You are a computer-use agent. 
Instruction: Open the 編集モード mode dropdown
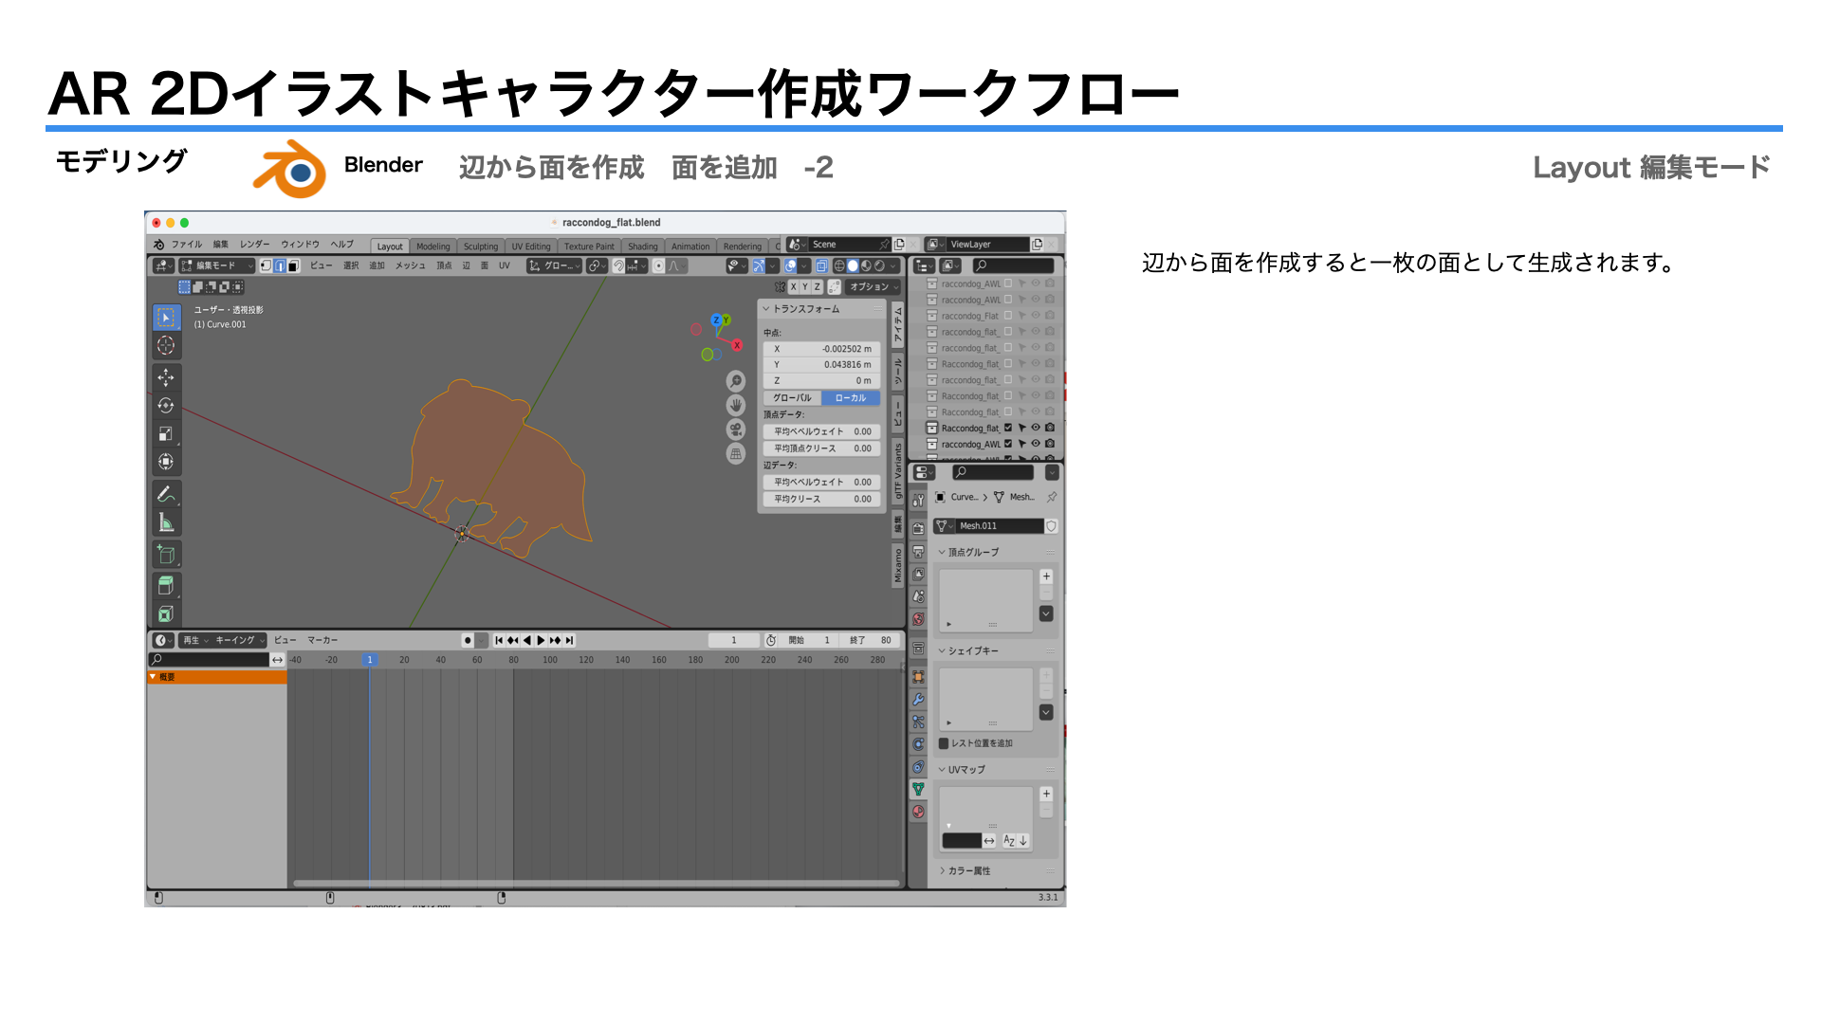click(217, 265)
